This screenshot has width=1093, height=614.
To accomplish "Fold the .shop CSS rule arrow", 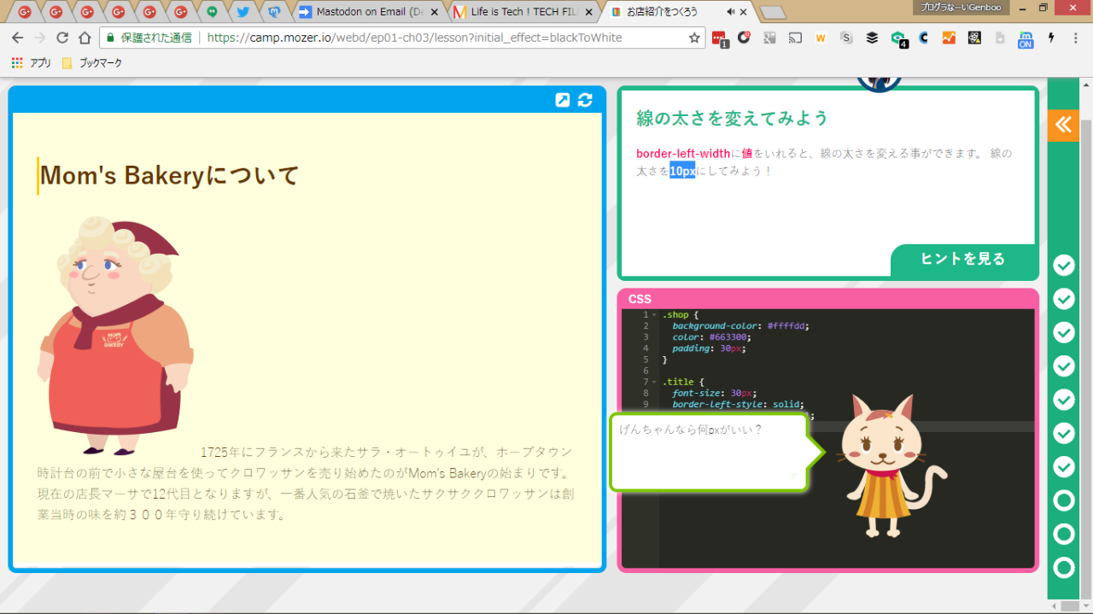I will (x=654, y=315).
